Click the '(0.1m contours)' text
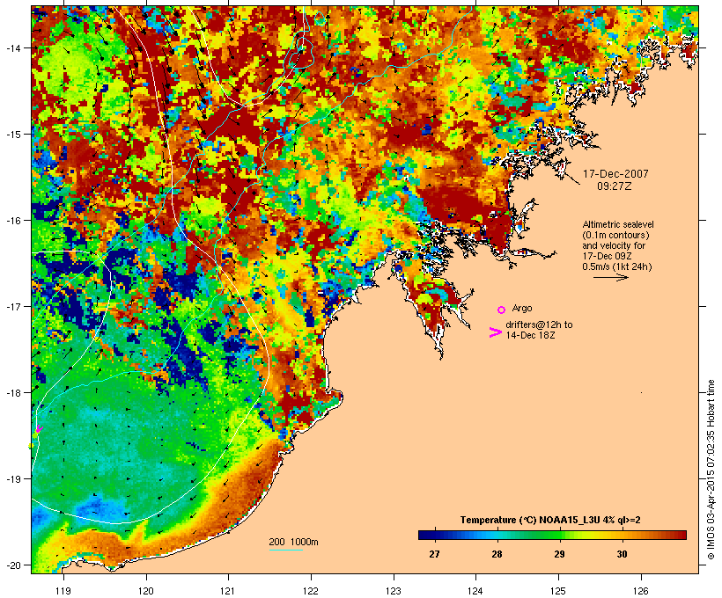This screenshot has height=598, width=722. click(616, 235)
